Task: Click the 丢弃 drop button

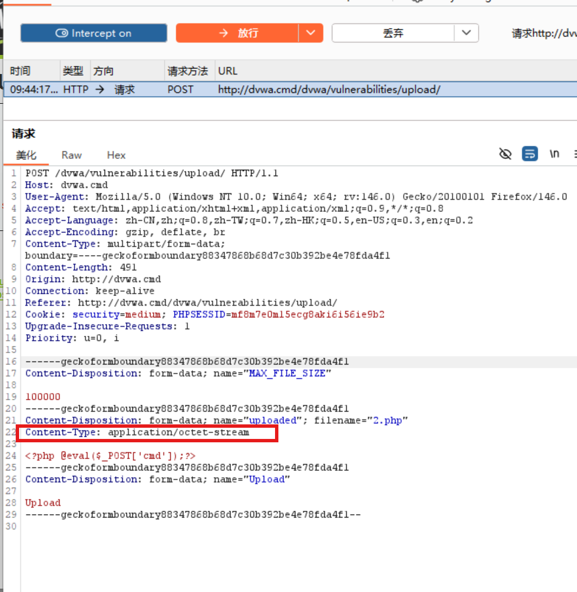Action: tap(393, 33)
